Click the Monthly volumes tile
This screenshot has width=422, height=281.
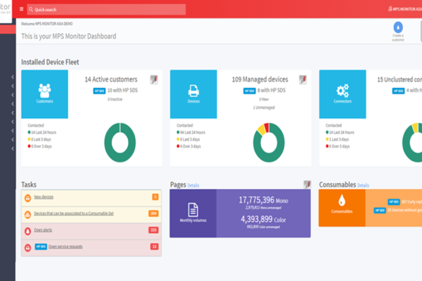[x=193, y=213]
